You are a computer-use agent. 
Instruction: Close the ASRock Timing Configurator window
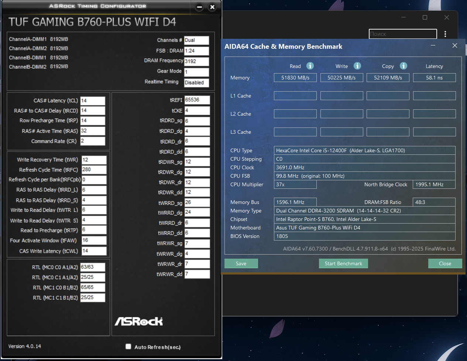(212, 7)
